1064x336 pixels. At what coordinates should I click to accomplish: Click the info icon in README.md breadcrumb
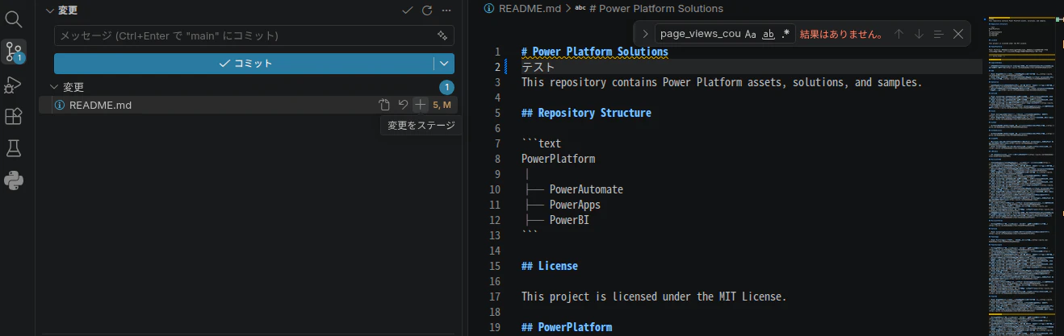click(x=488, y=8)
